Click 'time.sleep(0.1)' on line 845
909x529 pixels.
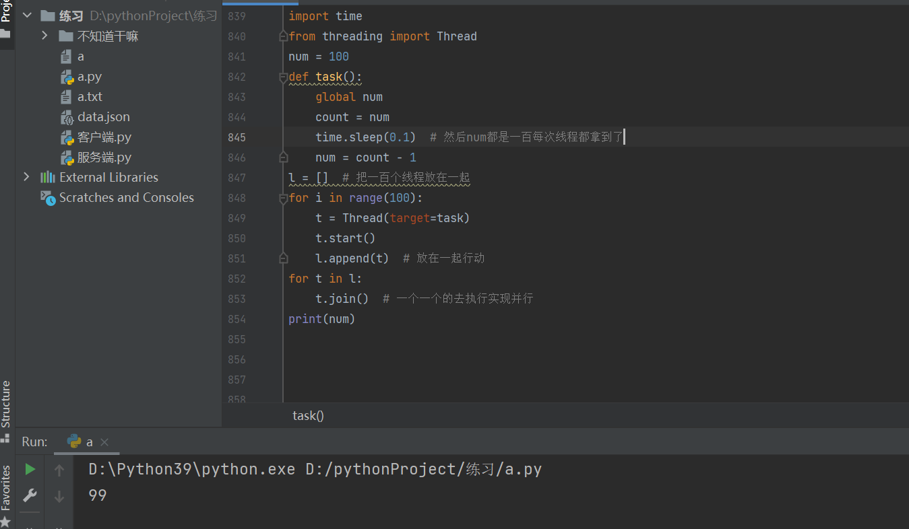(x=366, y=137)
